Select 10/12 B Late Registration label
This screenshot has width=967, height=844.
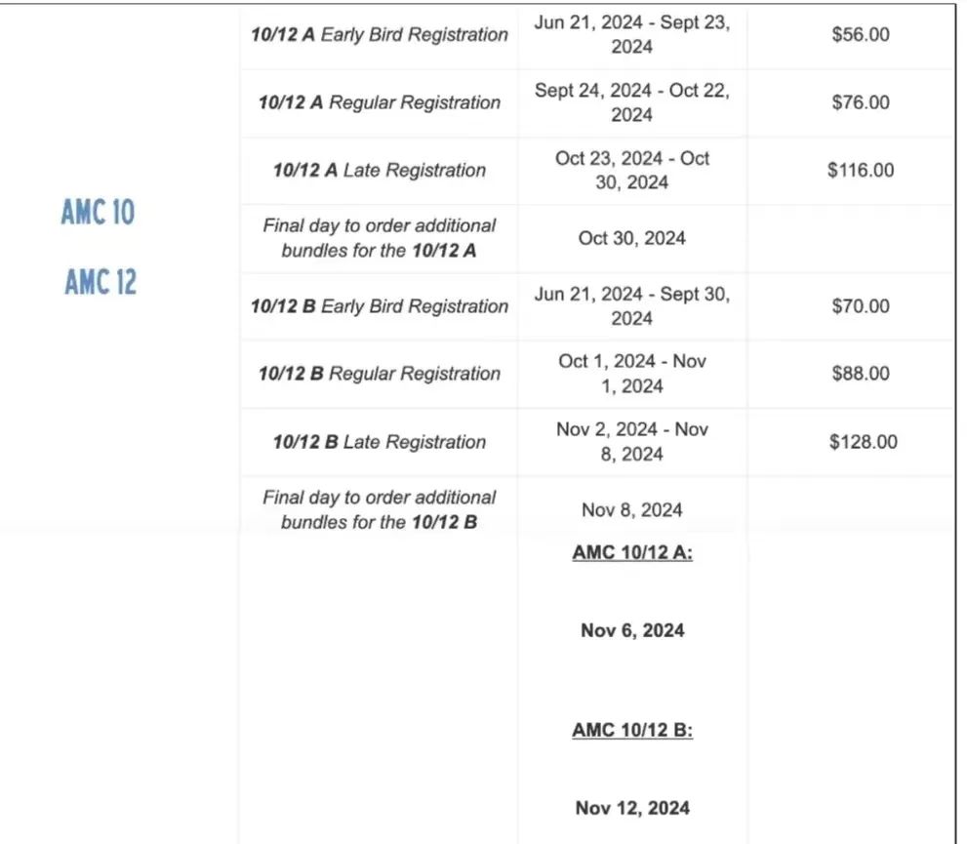click(x=380, y=442)
